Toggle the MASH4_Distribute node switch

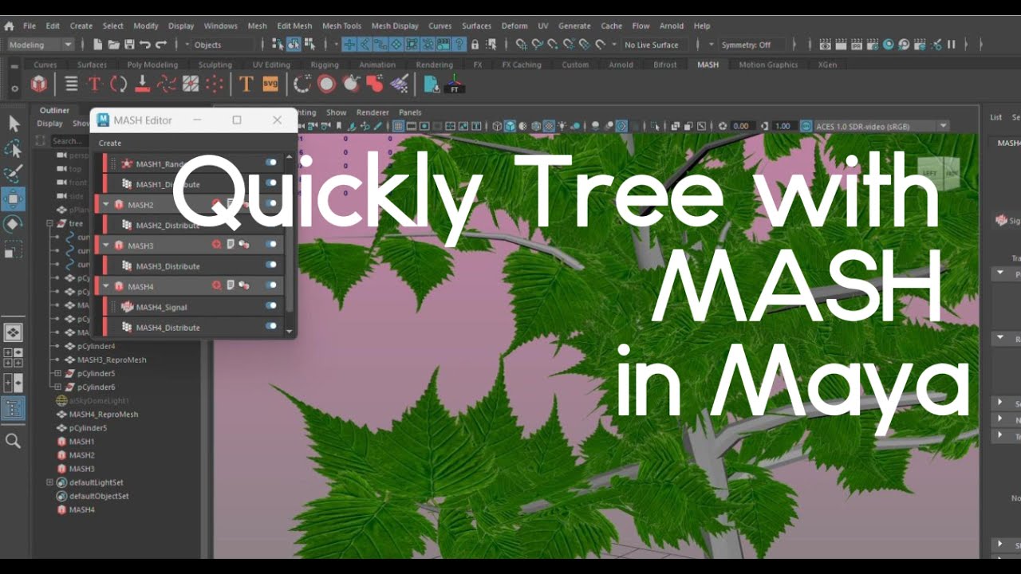[x=271, y=326]
